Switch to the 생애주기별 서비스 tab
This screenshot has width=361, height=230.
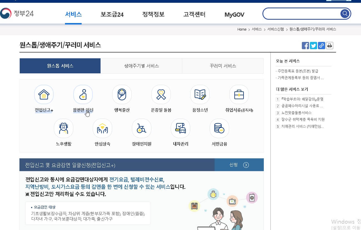pyautogui.click(x=141, y=66)
